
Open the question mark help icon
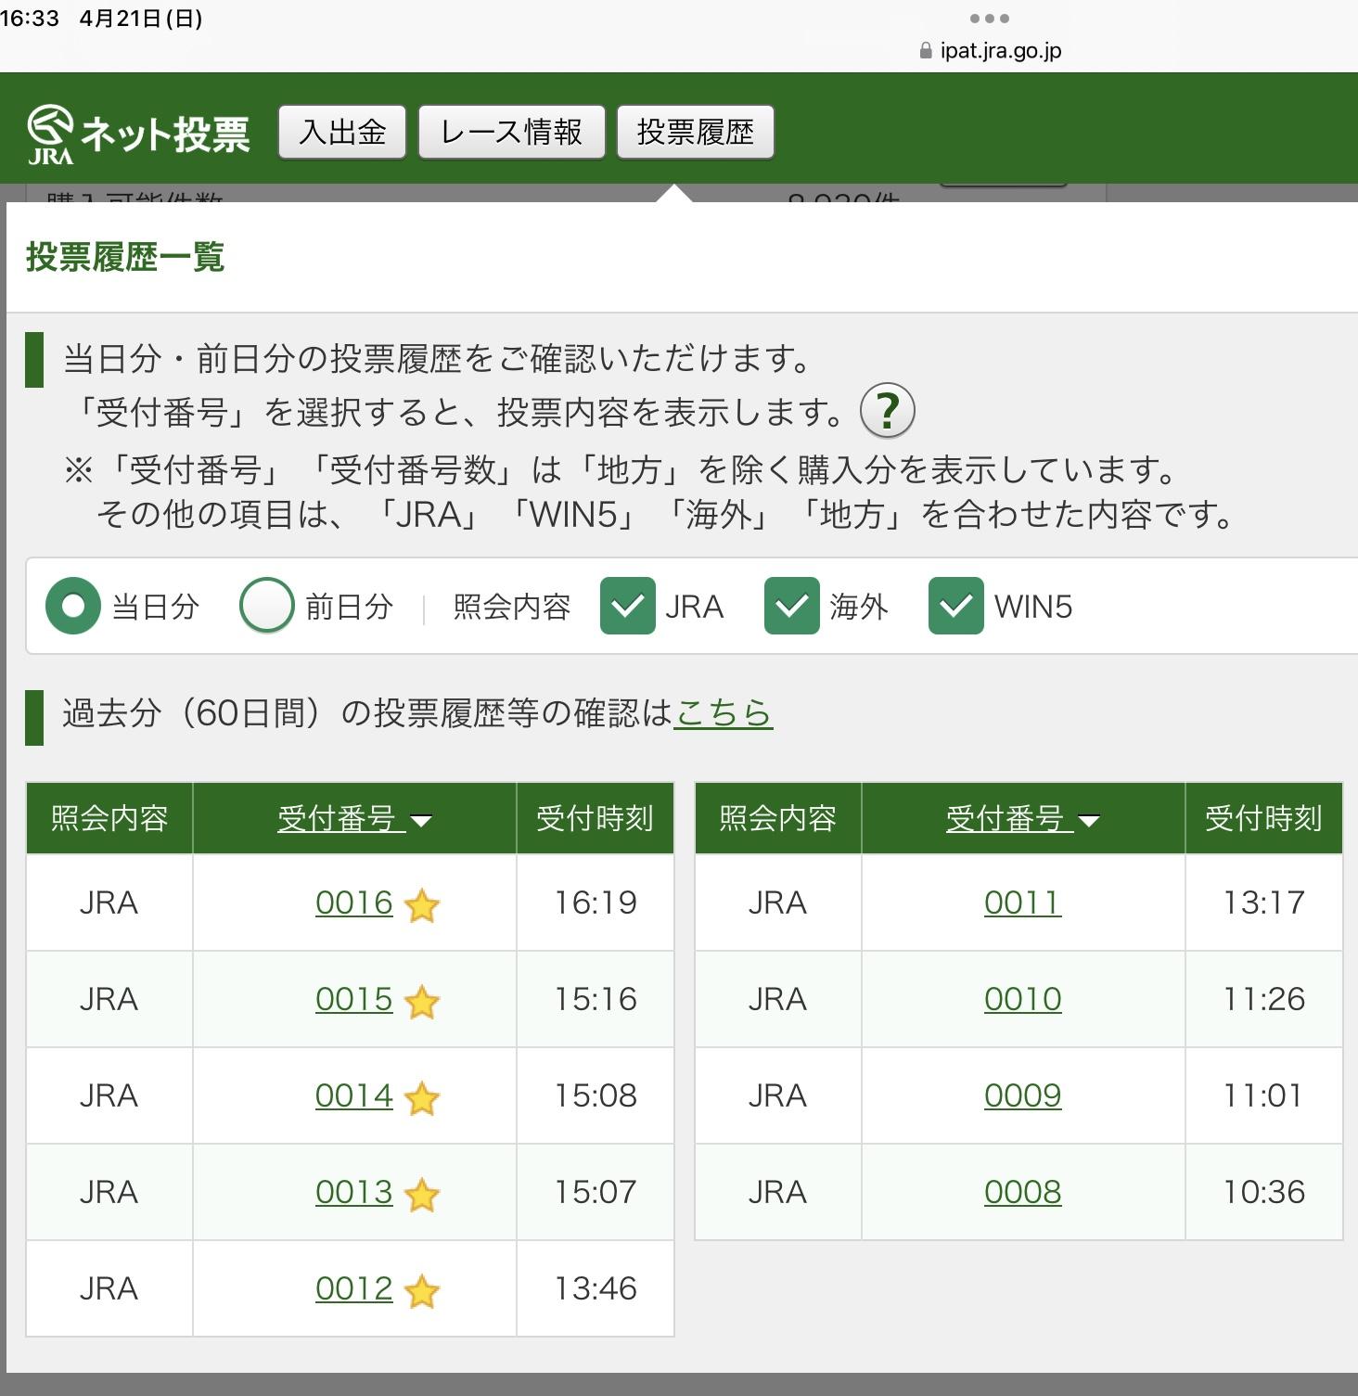[x=887, y=410]
